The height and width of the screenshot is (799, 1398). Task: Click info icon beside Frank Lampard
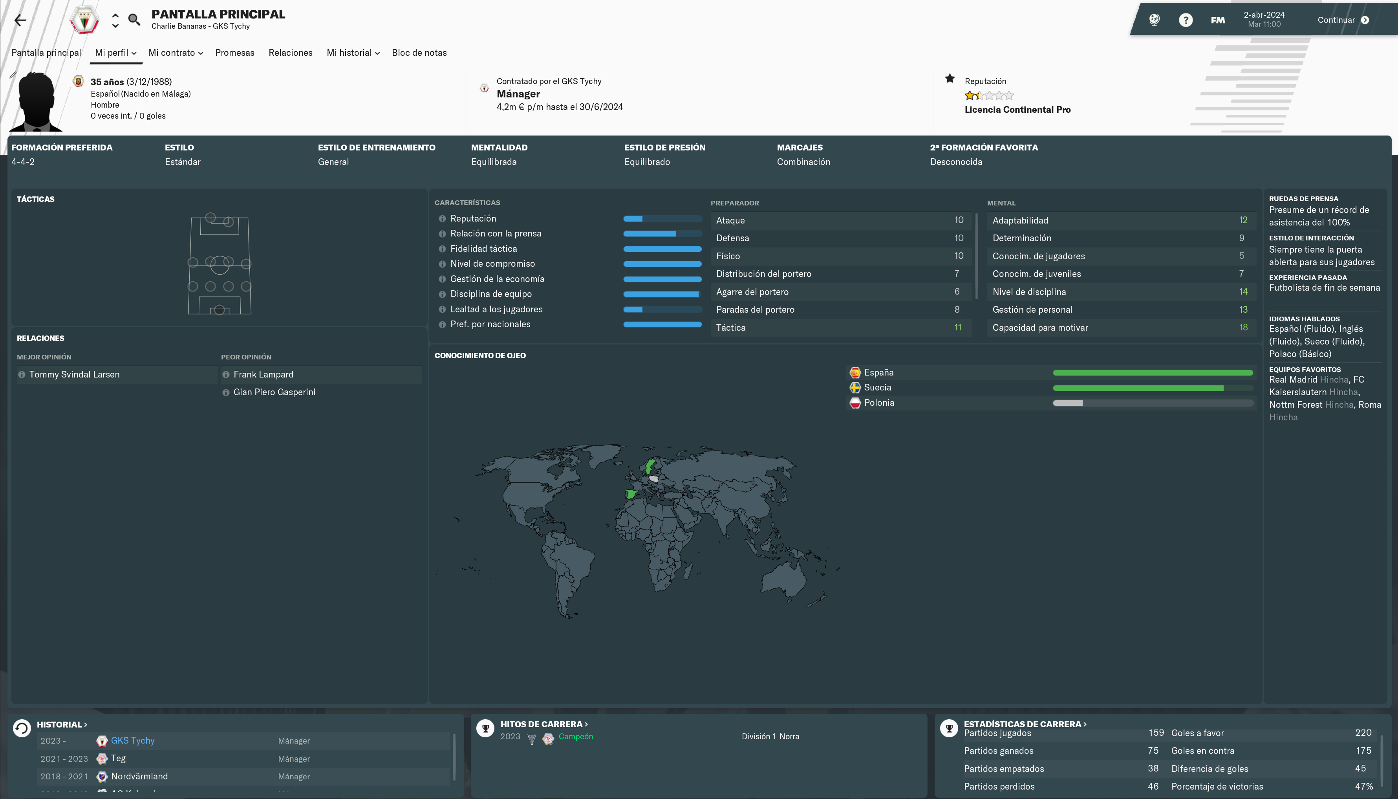point(225,374)
